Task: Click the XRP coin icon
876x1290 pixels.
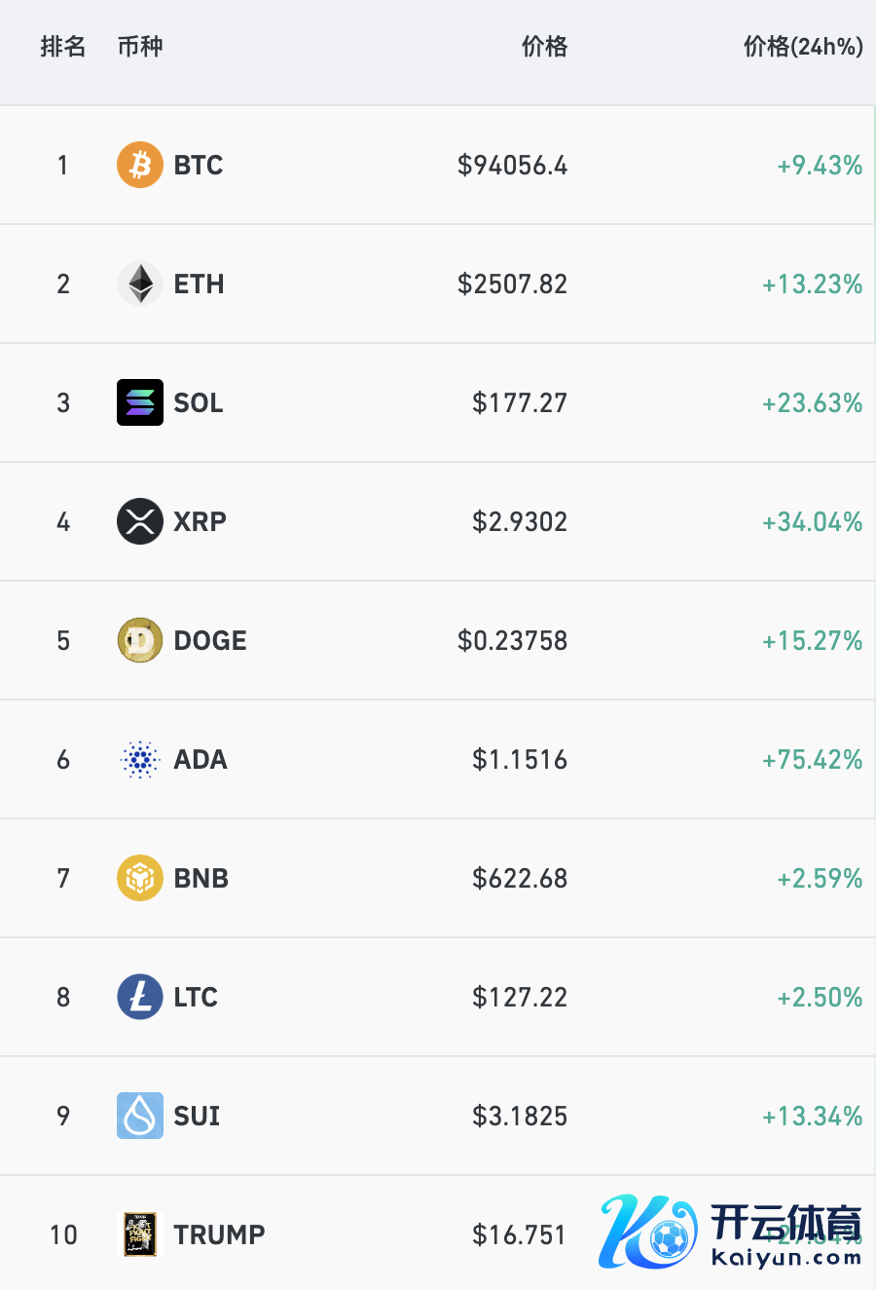Action: tap(140, 521)
